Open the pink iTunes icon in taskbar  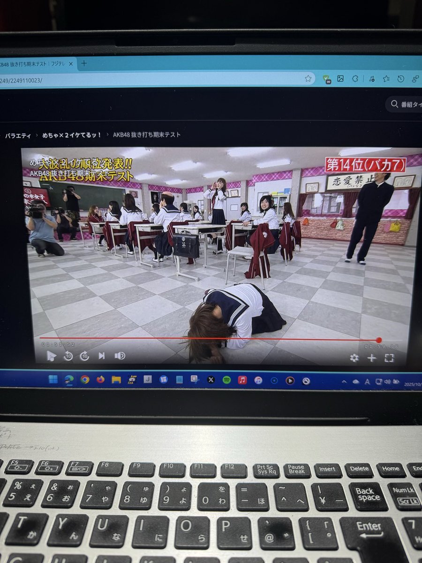[258, 380]
